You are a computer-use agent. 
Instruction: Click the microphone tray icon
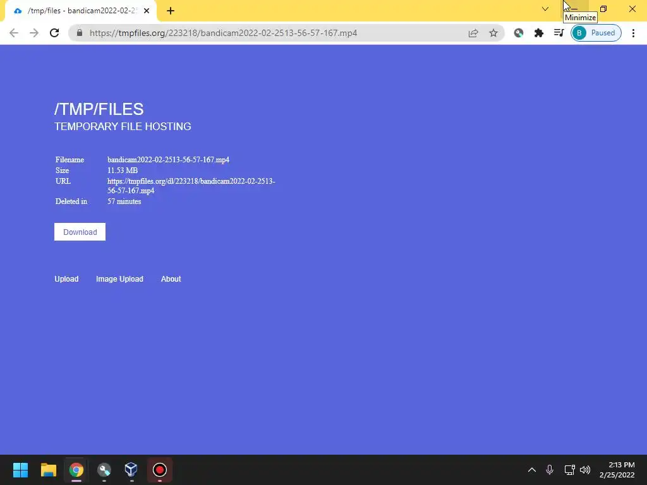(550, 470)
